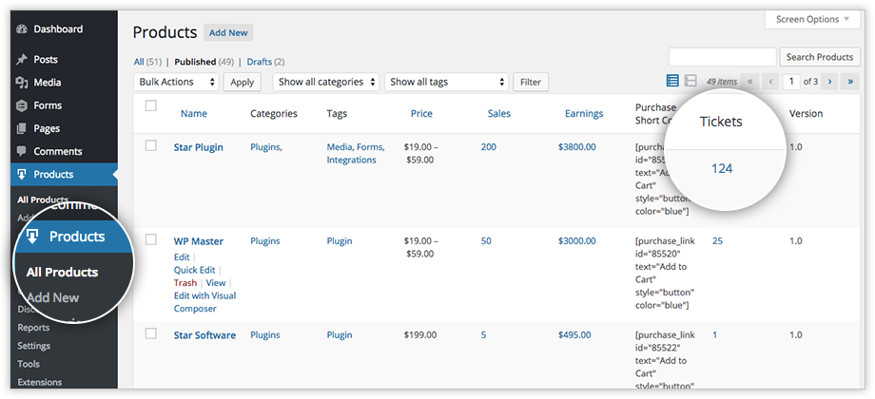This screenshot has height=399, width=875.
Task: Click Trash under WP Master
Action: [185, 283]
